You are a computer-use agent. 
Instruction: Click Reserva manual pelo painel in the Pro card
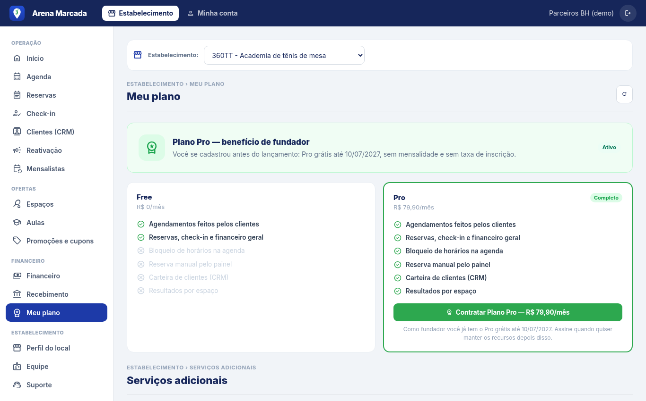448,265
